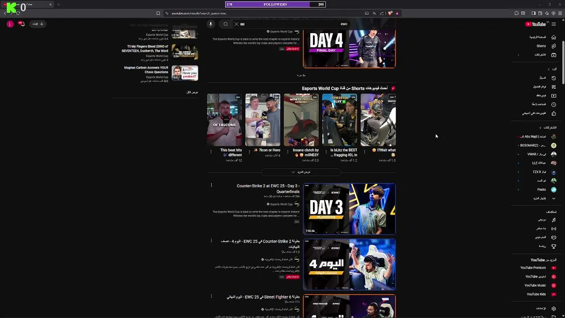
Task: Open Subscriptions feed icon in sidebar
Action: pyautogui.click(x=554, y=55)
